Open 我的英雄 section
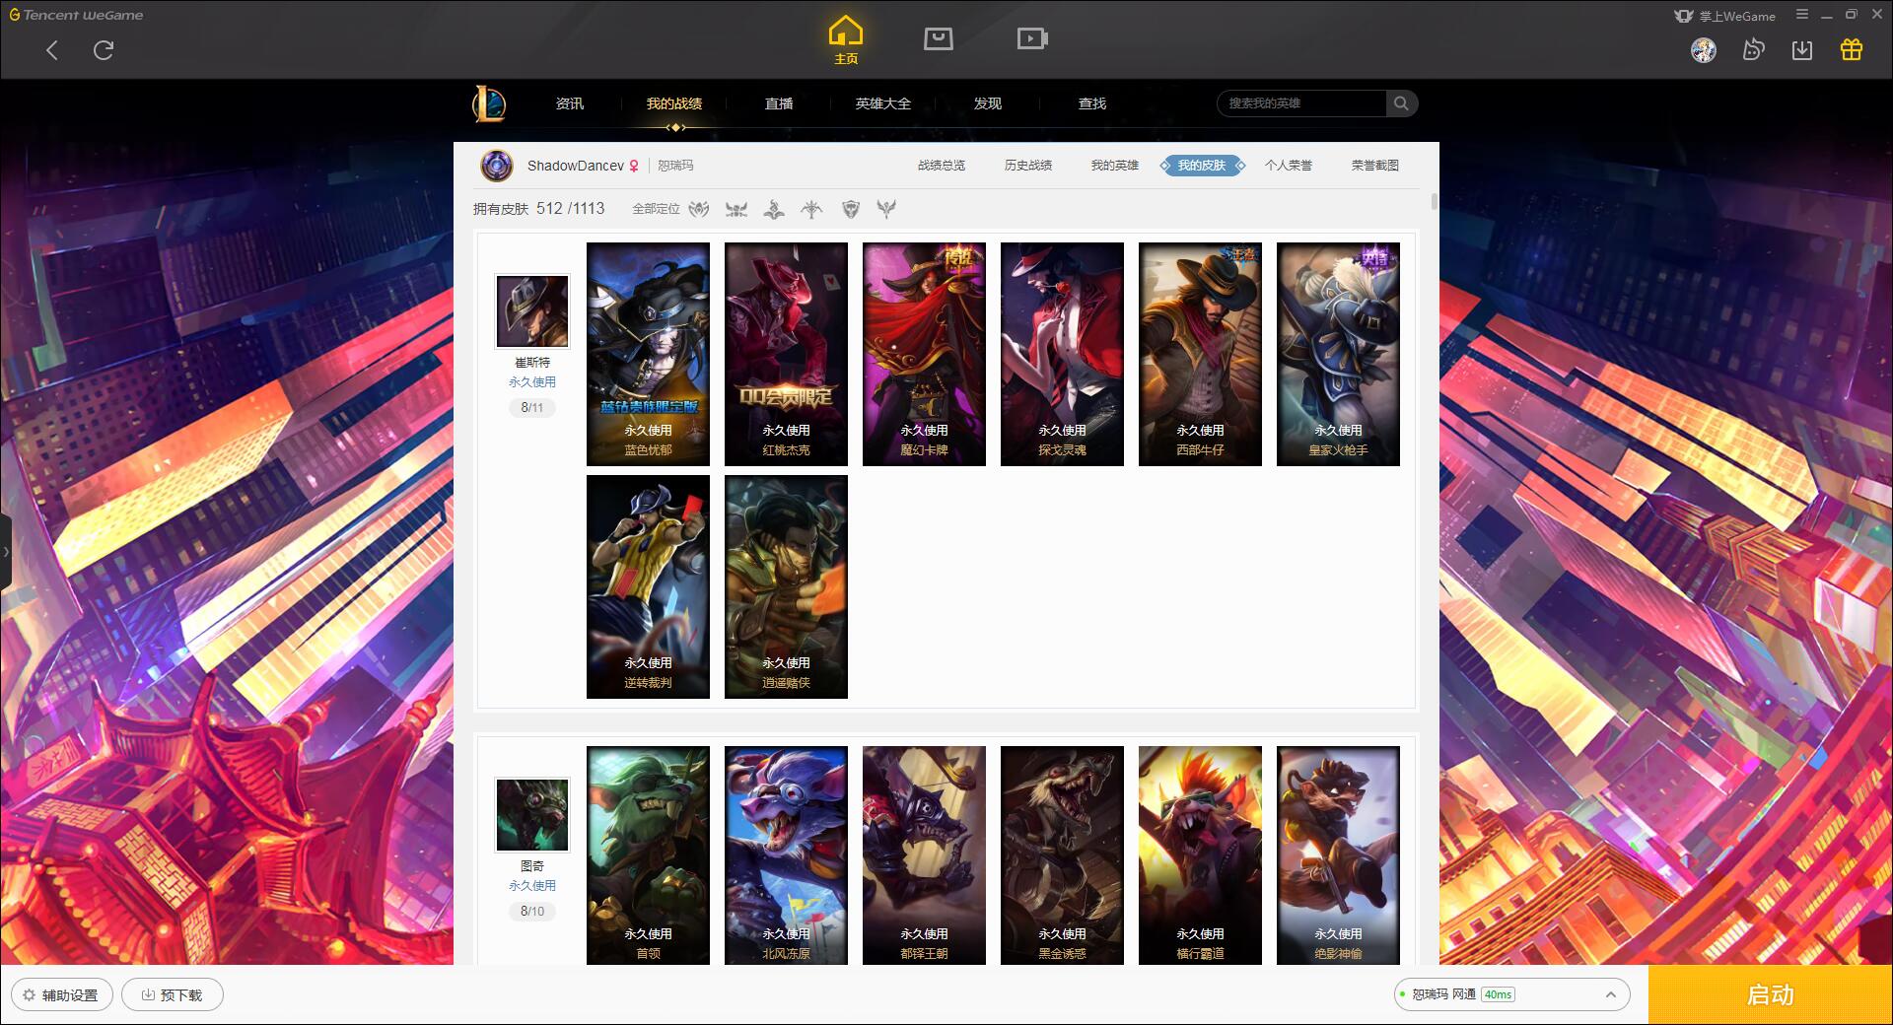The height and width of the screenshot is (1025, 1893). [x=1115, y=166]
